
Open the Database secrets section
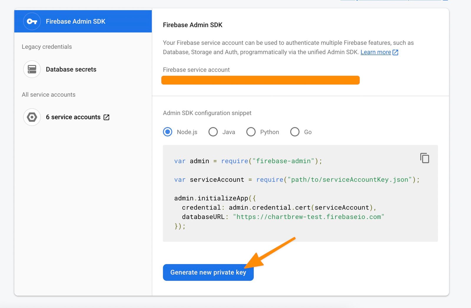71,69
